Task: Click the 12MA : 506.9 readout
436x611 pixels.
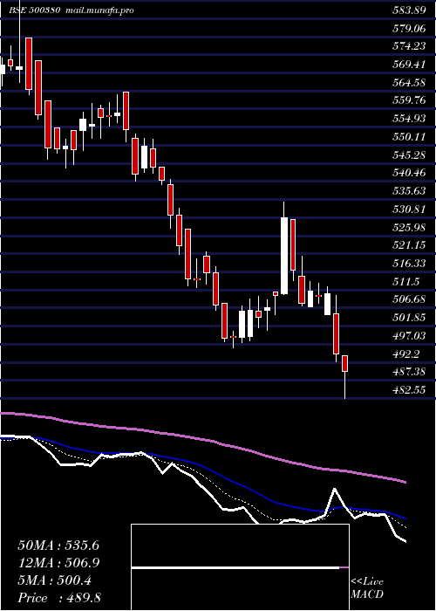Action: click(x=58, y=563)
